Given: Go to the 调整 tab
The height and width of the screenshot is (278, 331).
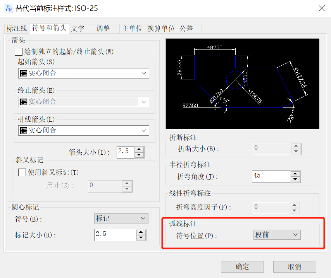Looking at the screenshot, I should click(107, 29).
